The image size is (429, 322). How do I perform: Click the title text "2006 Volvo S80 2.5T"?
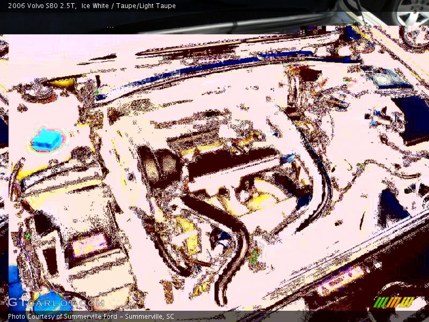[42, 6]
